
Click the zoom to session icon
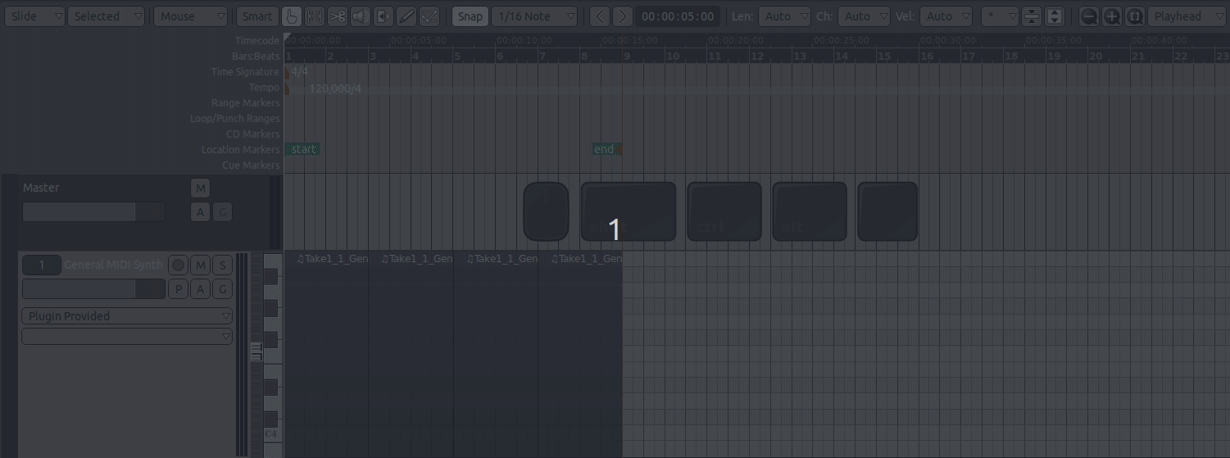click(1134, 16)
